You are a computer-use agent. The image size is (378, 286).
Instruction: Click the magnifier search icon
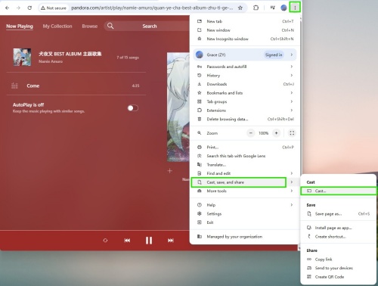point(110,26)
